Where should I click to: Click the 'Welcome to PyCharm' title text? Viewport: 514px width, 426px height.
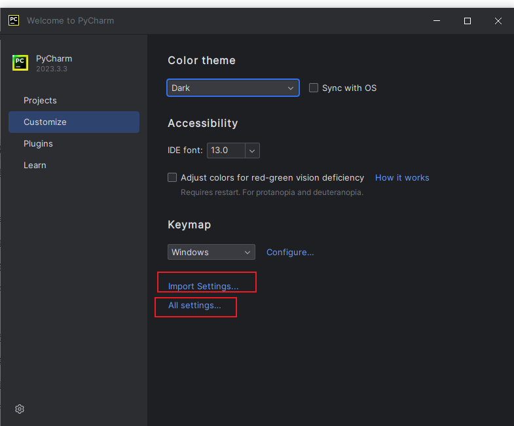(x=71, y=21)
